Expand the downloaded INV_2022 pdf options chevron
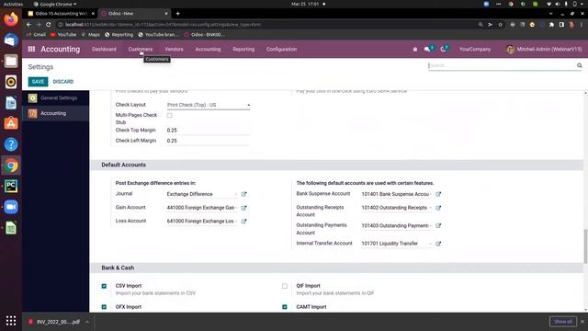This screenshot has width=588, height=331. [87, 322]
